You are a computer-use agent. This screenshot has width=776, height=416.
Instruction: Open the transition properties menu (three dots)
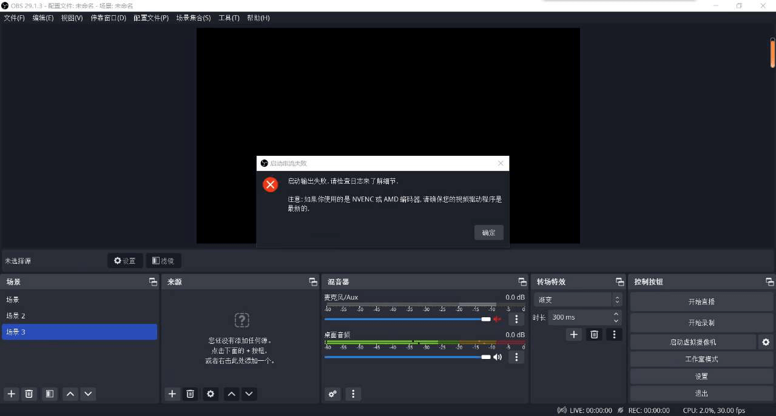[614, 334]
